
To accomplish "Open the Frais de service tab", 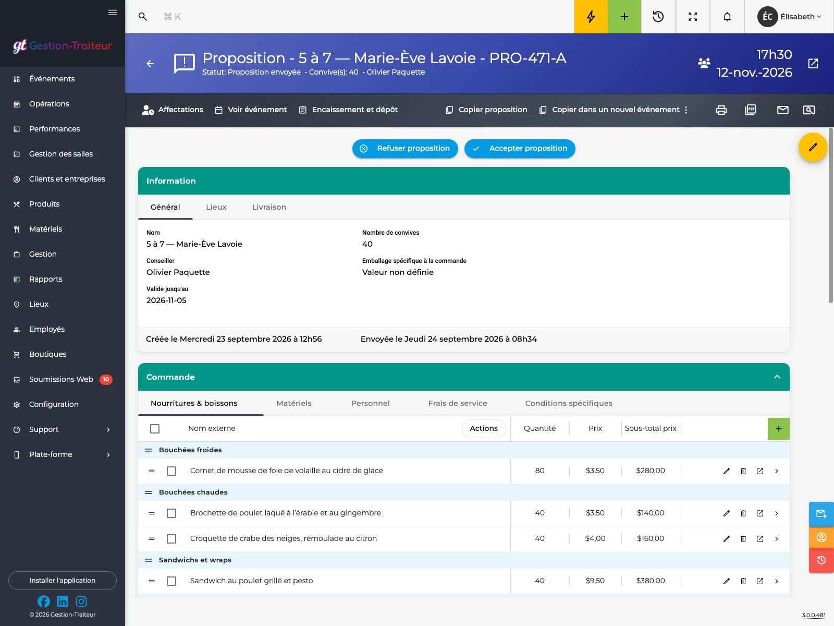I will [x=458, y=403].
